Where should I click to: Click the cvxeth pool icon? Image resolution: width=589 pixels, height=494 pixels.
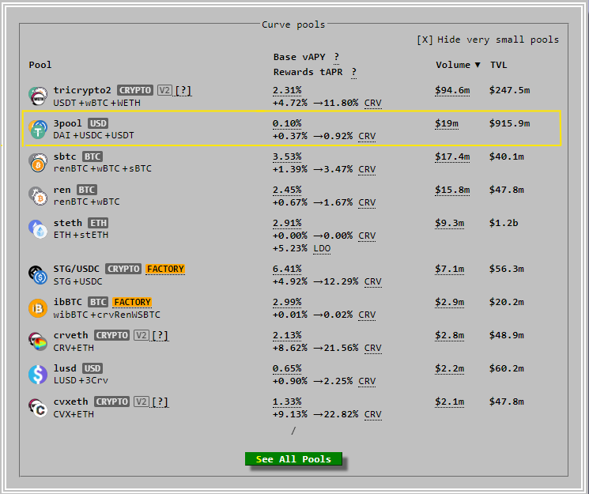point(38,408)
